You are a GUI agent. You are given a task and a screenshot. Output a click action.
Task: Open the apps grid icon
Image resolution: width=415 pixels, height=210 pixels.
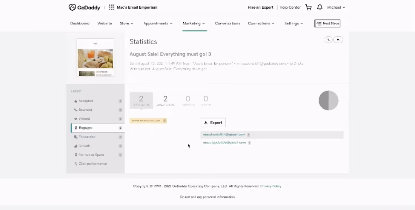click(x=112, y=7)
